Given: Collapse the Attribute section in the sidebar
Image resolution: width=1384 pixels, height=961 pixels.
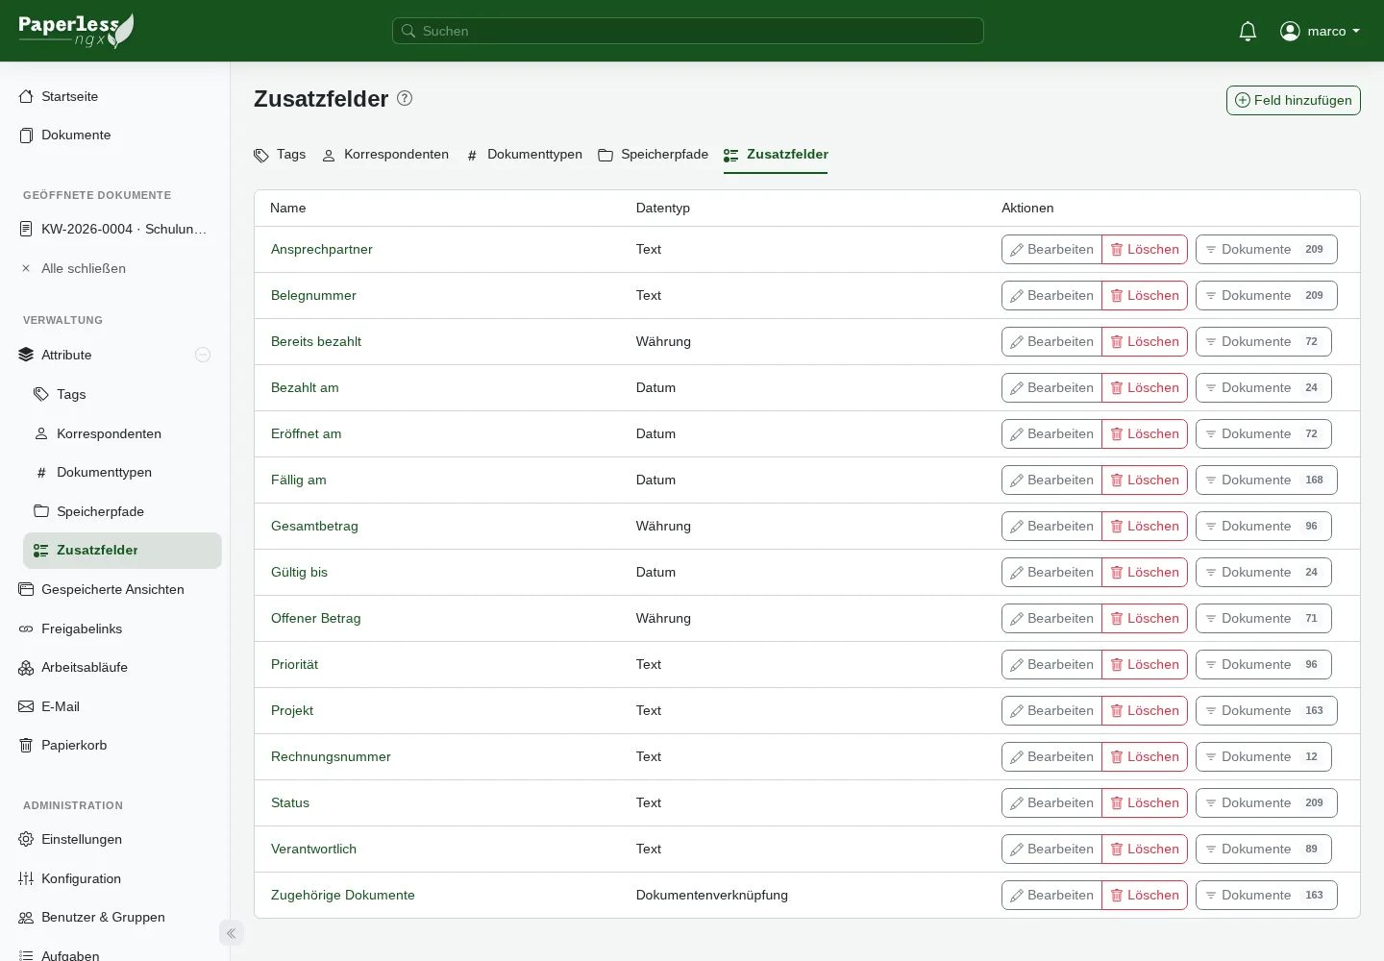Looking at the screenshot, I should (x=203, y=355).
